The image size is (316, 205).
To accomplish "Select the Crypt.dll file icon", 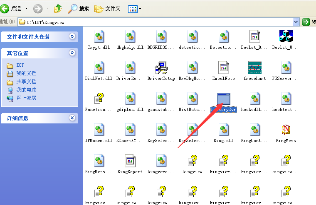I will [99, 36].
